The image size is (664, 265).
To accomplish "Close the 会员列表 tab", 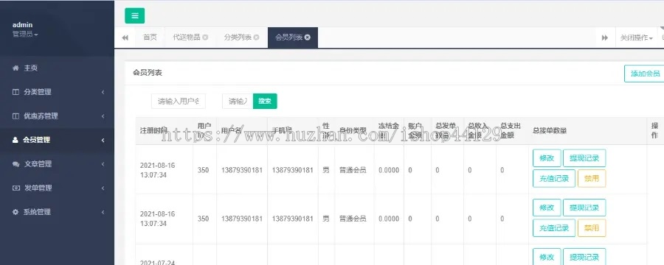I will coord(308,38).
